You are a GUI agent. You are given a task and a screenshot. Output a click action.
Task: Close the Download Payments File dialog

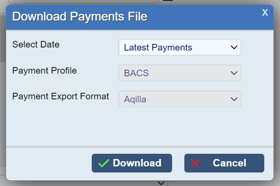(265, 13)
